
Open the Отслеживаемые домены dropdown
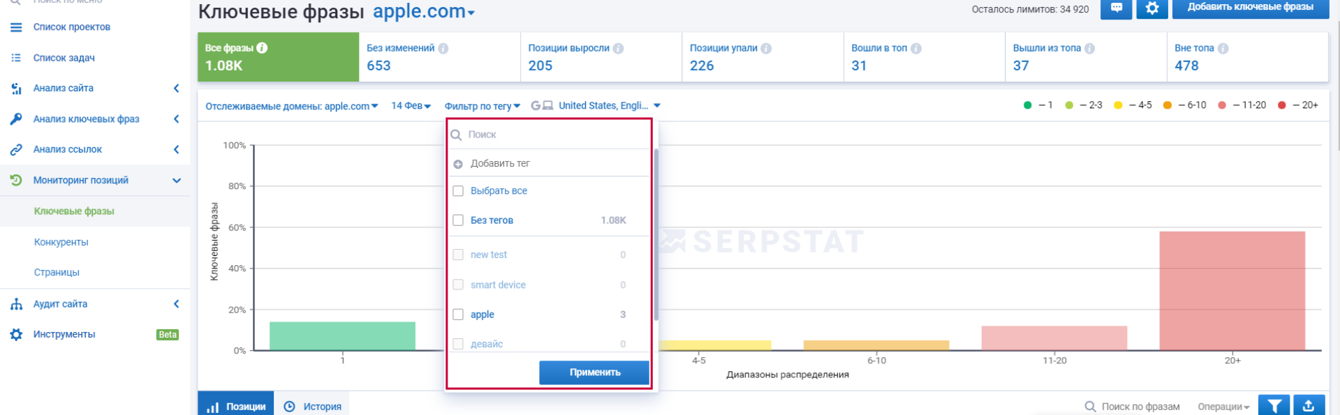point(292,106)
